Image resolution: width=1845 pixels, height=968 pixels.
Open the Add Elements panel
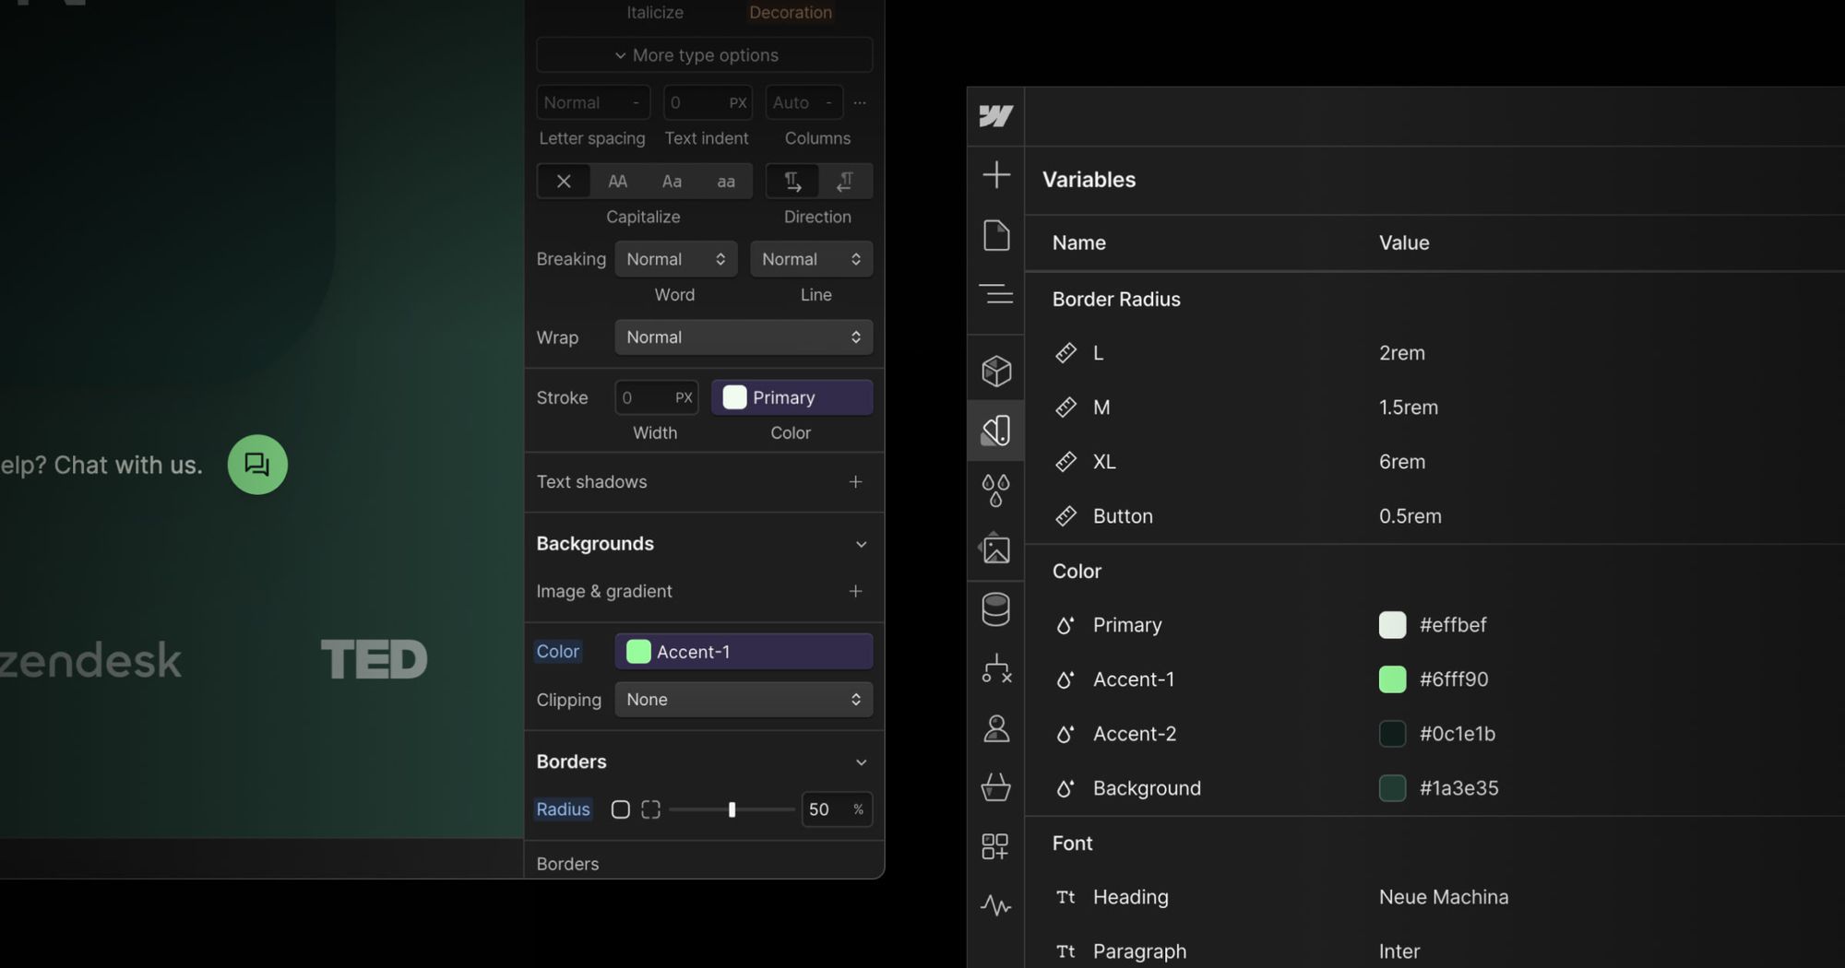click(996, 175)
